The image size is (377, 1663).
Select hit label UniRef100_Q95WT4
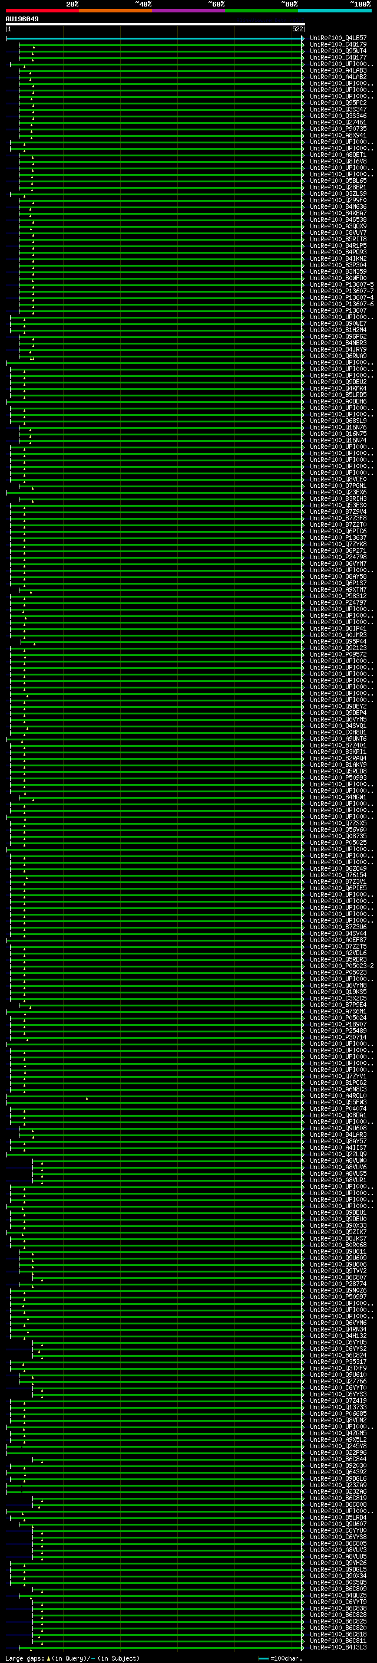[x=338, y=51]
